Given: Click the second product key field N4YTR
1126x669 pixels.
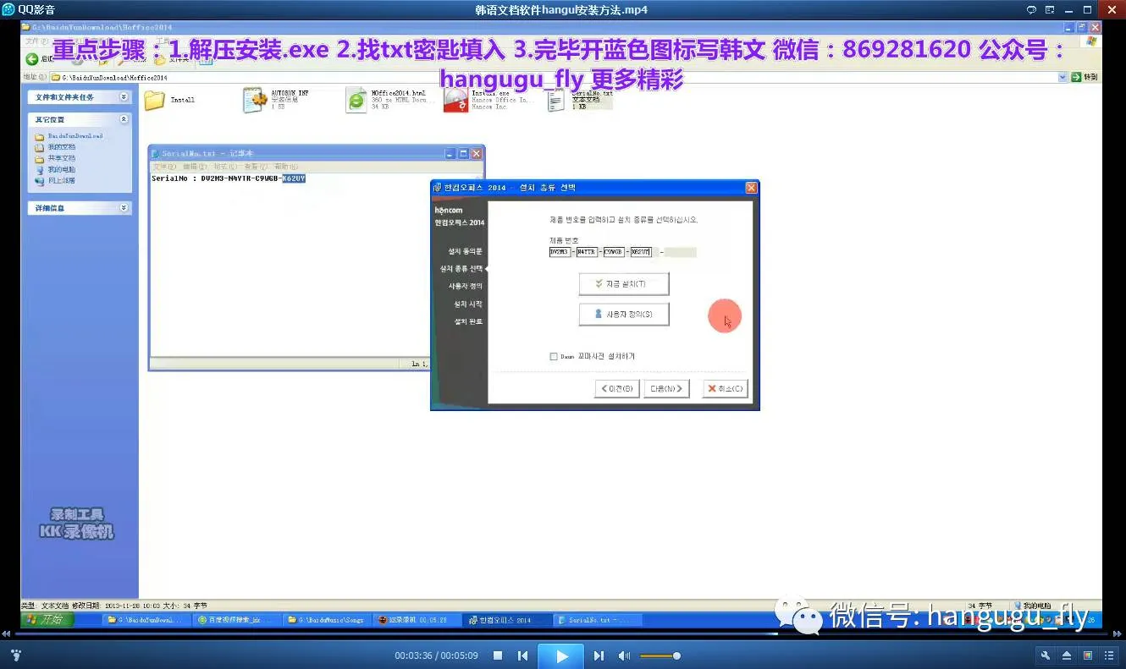Looking at the screenshot, I should (x=587, y=252).
